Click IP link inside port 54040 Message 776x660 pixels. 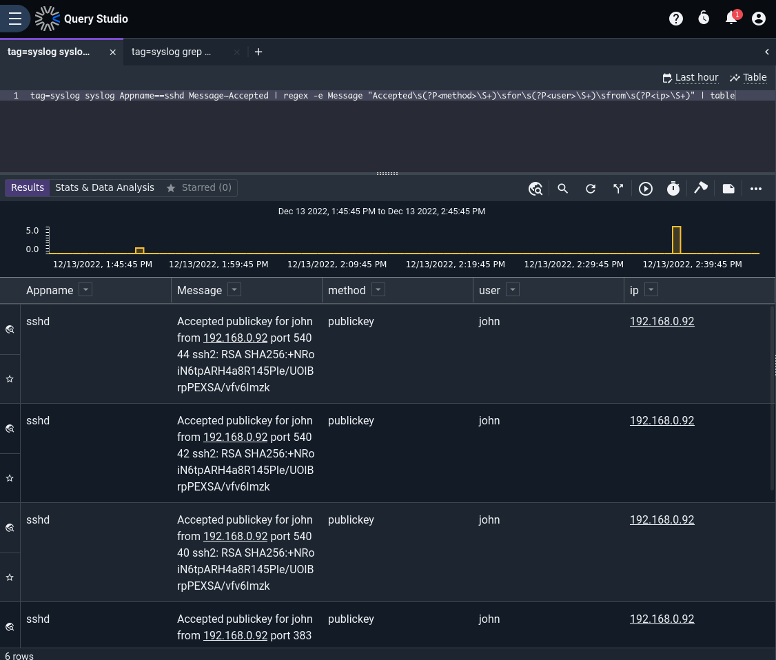click(235, 536)
